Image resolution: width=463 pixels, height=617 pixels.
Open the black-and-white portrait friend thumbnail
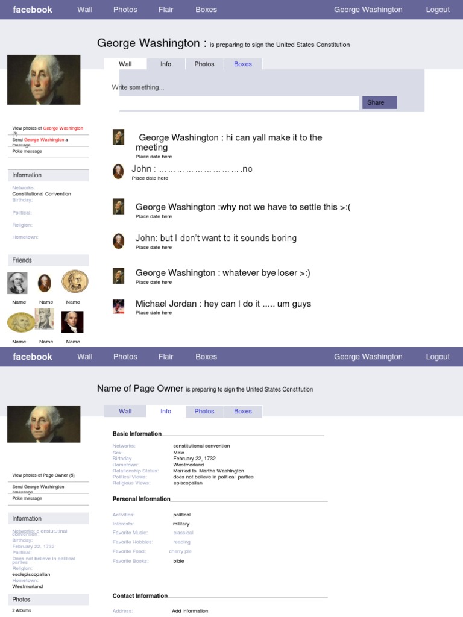pos(17,283)
